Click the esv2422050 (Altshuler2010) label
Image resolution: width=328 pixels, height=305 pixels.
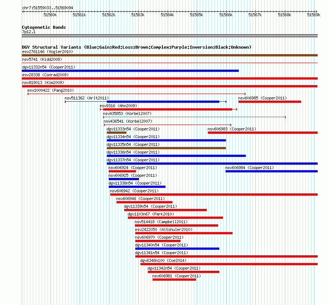pos(164,229)
